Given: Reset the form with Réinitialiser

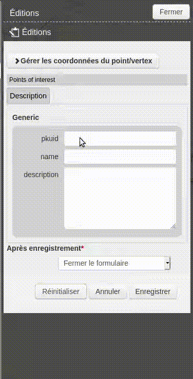Looking at the screenshot, I should point(61,291).
